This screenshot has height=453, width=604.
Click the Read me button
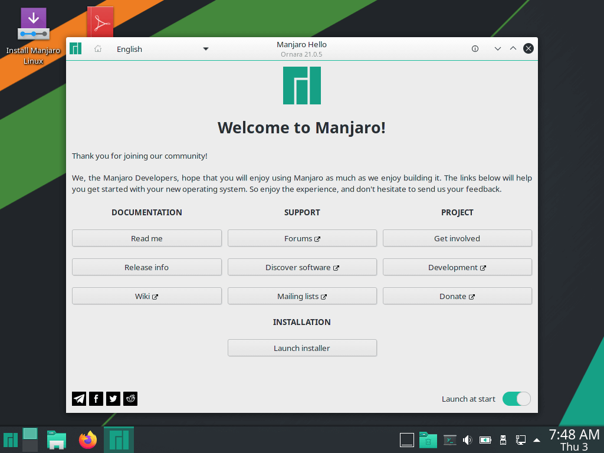(x=147, y=238)
